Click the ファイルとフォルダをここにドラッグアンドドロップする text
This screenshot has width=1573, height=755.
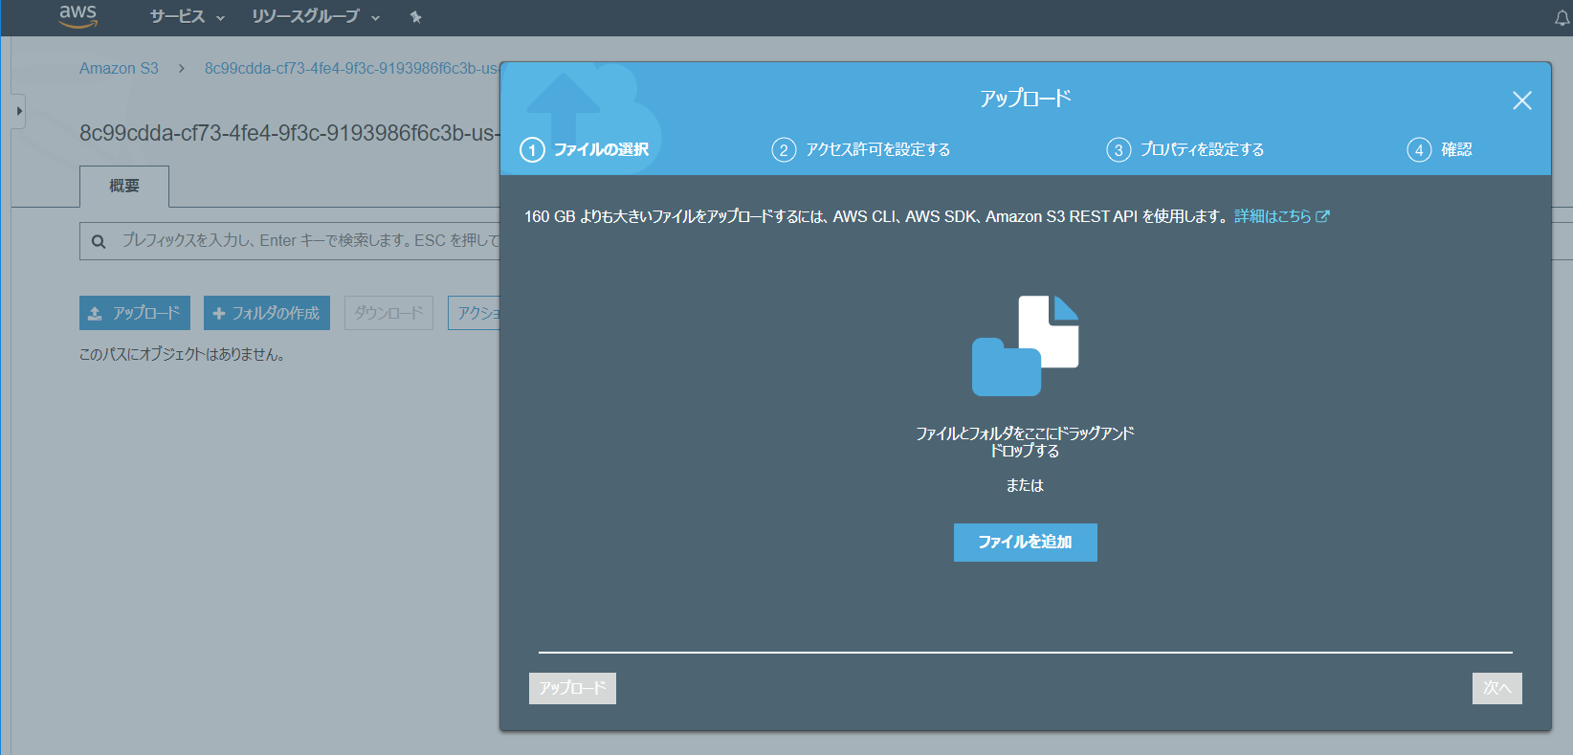[x=1025, y=442]
